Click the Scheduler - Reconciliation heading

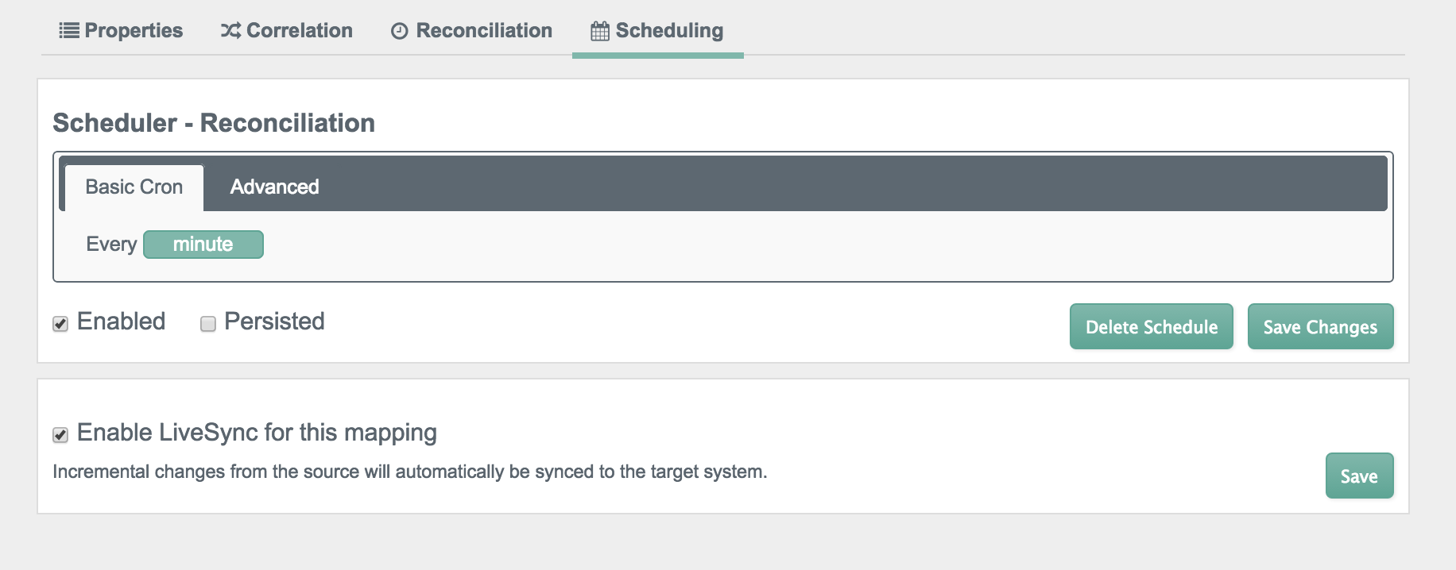[214, 123]
